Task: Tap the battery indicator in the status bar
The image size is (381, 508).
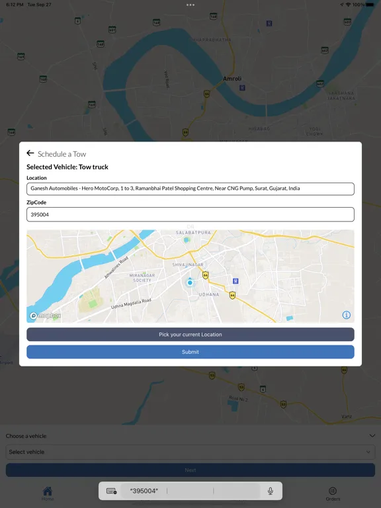Action: [370, 5]
